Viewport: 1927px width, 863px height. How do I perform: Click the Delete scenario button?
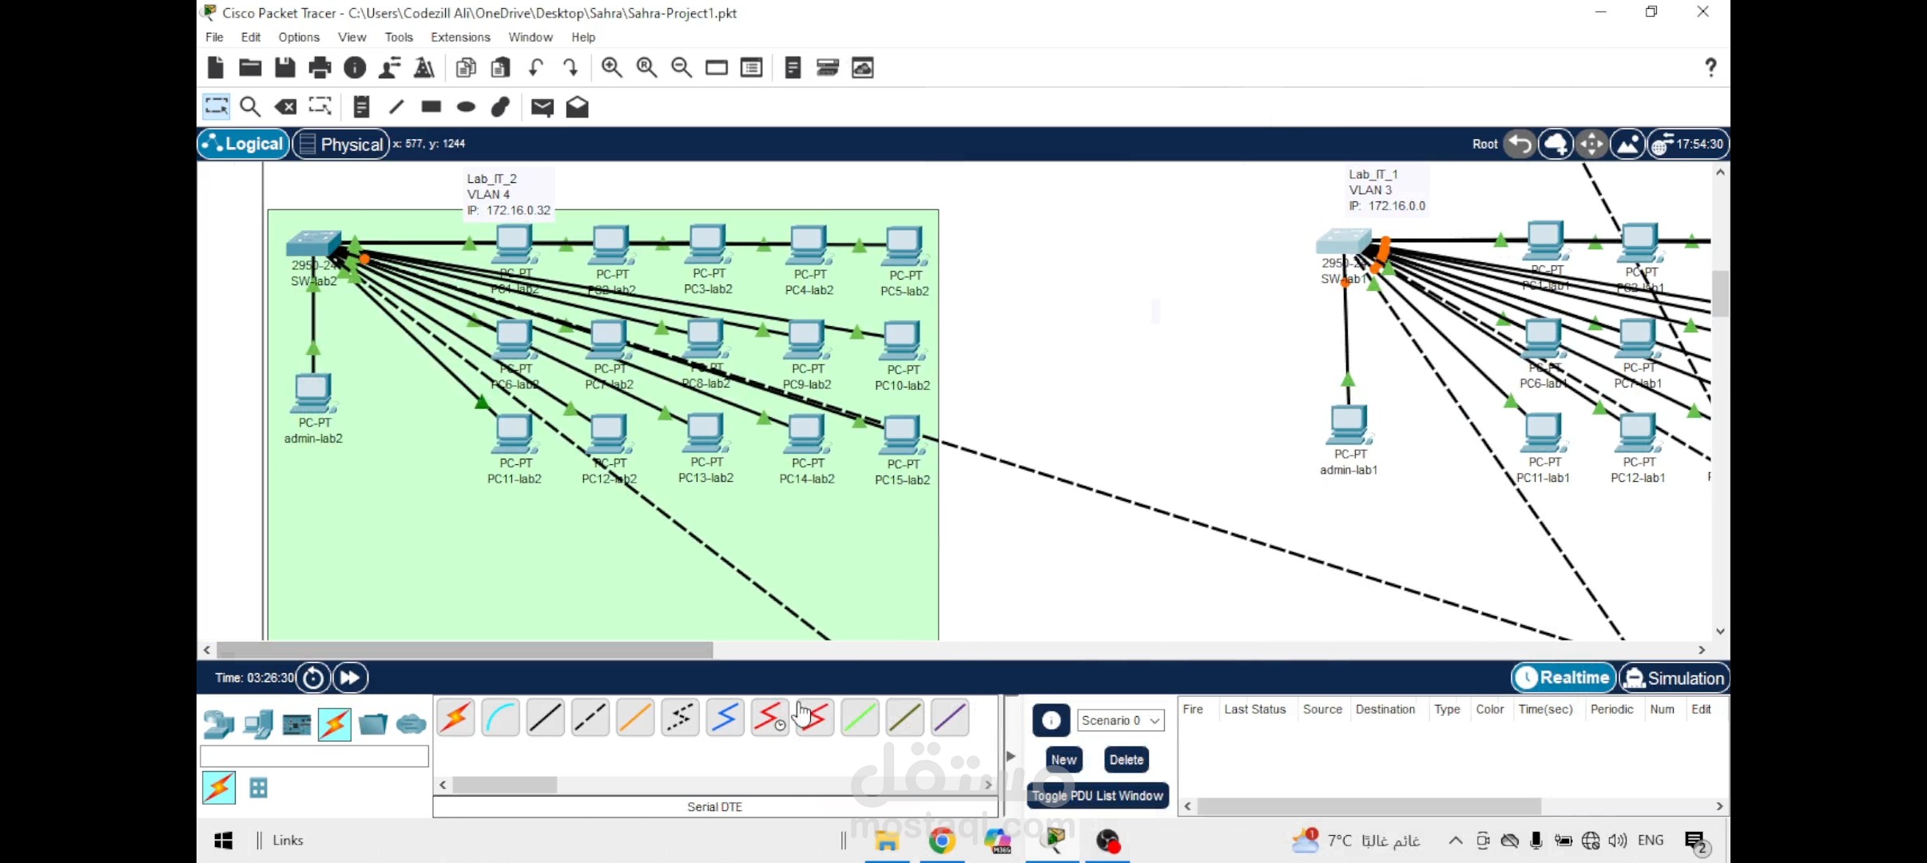(1126, 760)
